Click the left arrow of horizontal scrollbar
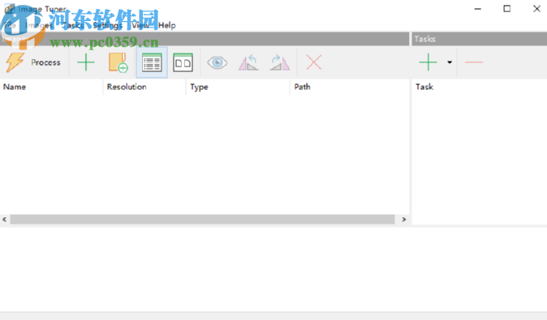 coord(5,220)
